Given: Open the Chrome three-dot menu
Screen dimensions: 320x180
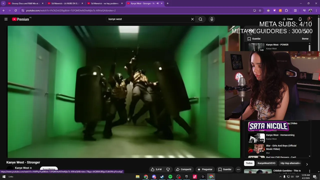Looking at the screenshot, I should [x=316, y=10].
